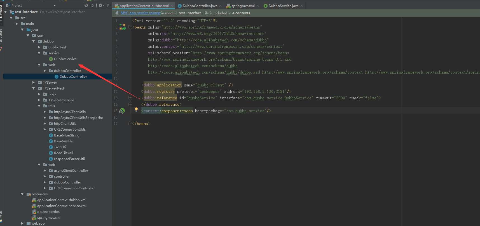The image size is (480, 226).
Task: Open applicationContext-service.xml in resources
Action: tap(59, 206)
